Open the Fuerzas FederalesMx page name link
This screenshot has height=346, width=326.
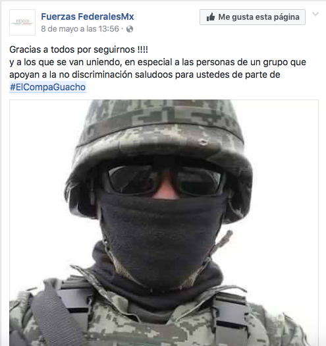click(x=88, y=16)
